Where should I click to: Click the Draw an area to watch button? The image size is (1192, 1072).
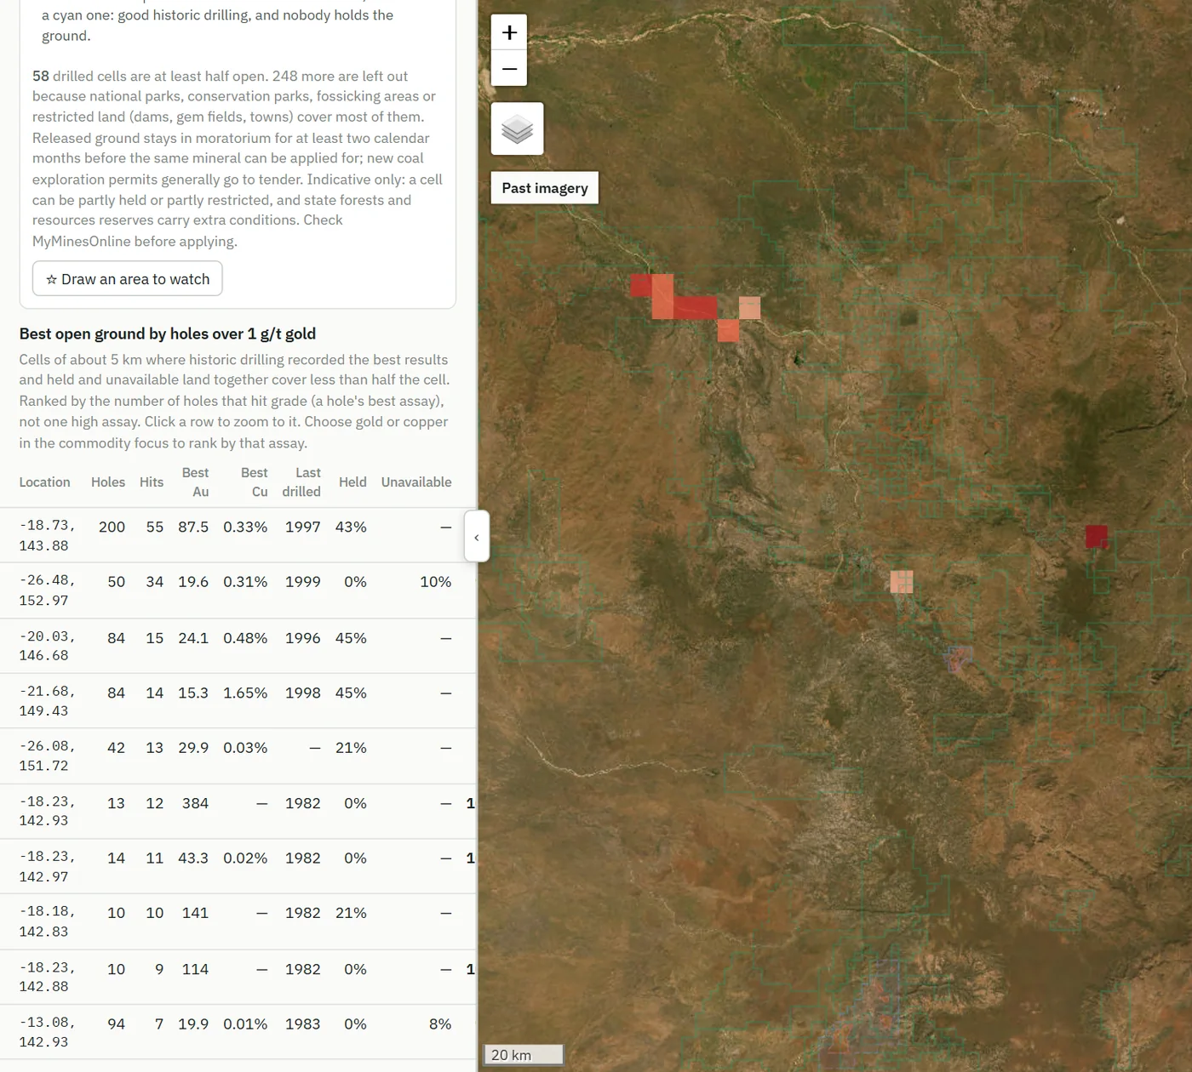tap(128, 279)
